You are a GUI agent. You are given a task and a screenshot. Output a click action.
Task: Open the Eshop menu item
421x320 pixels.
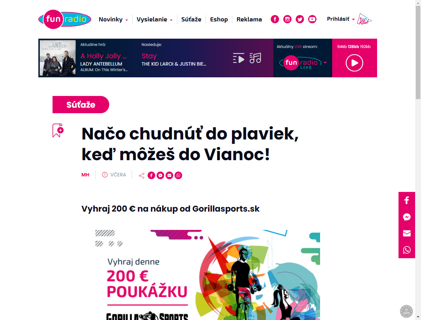[x=219, y=19]
